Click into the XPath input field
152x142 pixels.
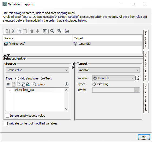(113, 90)
